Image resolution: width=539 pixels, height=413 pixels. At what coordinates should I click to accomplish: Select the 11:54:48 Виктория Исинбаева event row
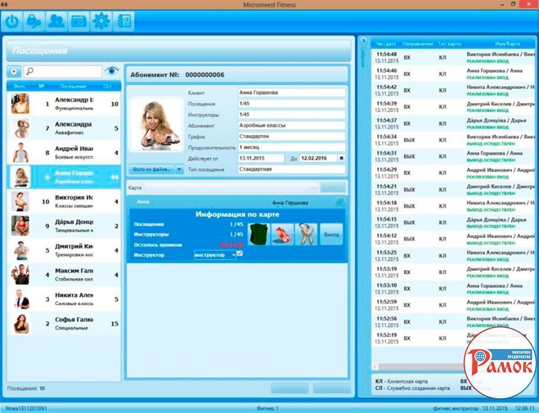[453, 57]
